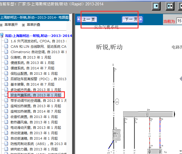Screen dimensions: 182x154
Task: Open 自动变速箱, 自 2013 年 1 月起
Action: click(x=34, y=133)
